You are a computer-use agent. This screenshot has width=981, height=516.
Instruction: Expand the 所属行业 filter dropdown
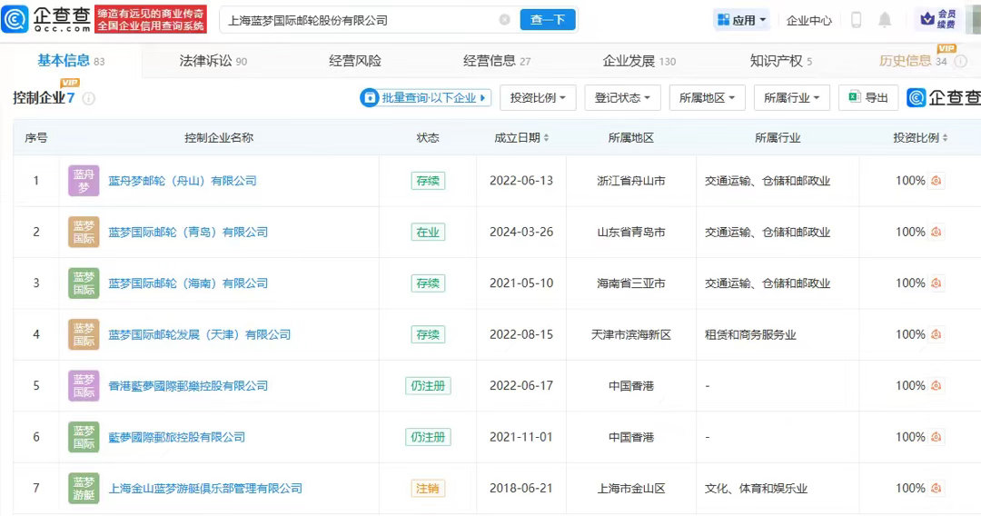[791, 98]
